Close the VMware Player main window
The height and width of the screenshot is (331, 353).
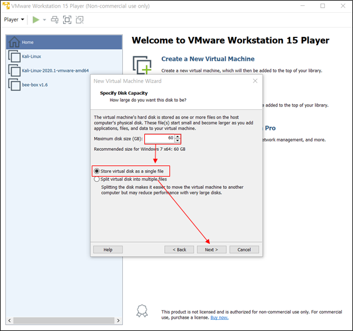[343, 6]
